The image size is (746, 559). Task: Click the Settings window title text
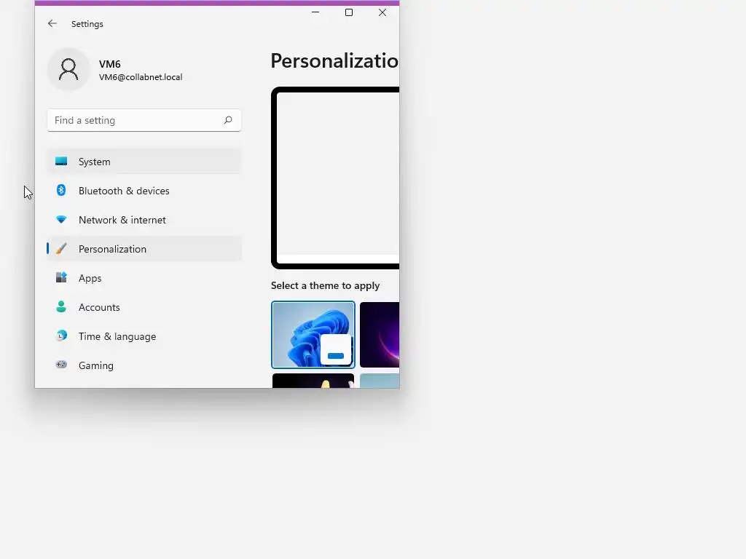(87, 24)
